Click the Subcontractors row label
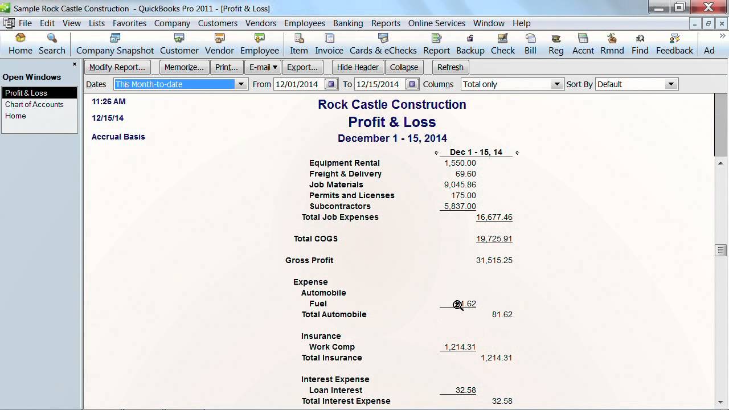This screenshot has height=410, width=729. 340,206
